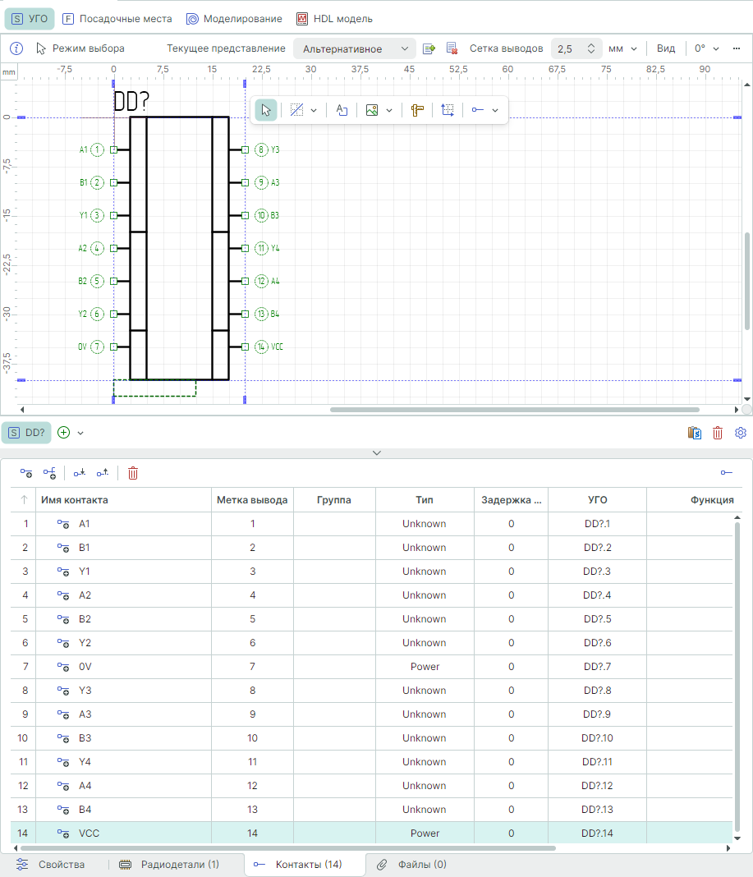Click the info icon left of Режим выбора

(x=16, y=48)
